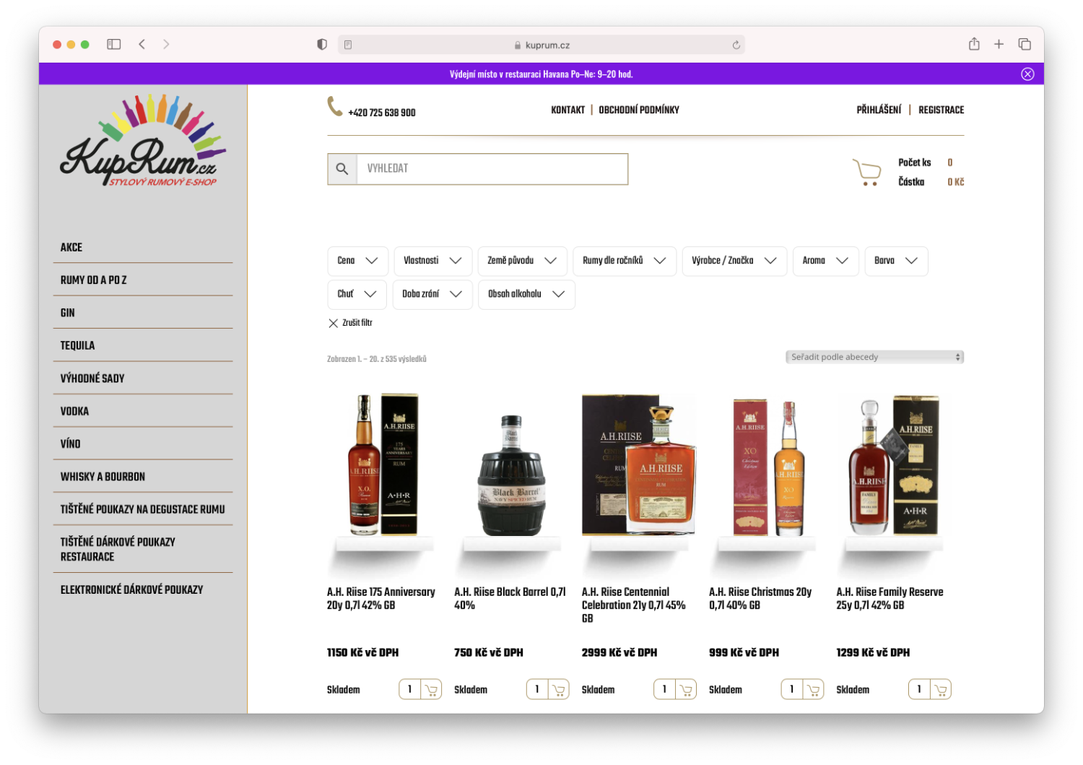The width and height of the screenshot is (1083, 765).
Task: Open the shopping cart icon
Action: click(x=866, y=172)
